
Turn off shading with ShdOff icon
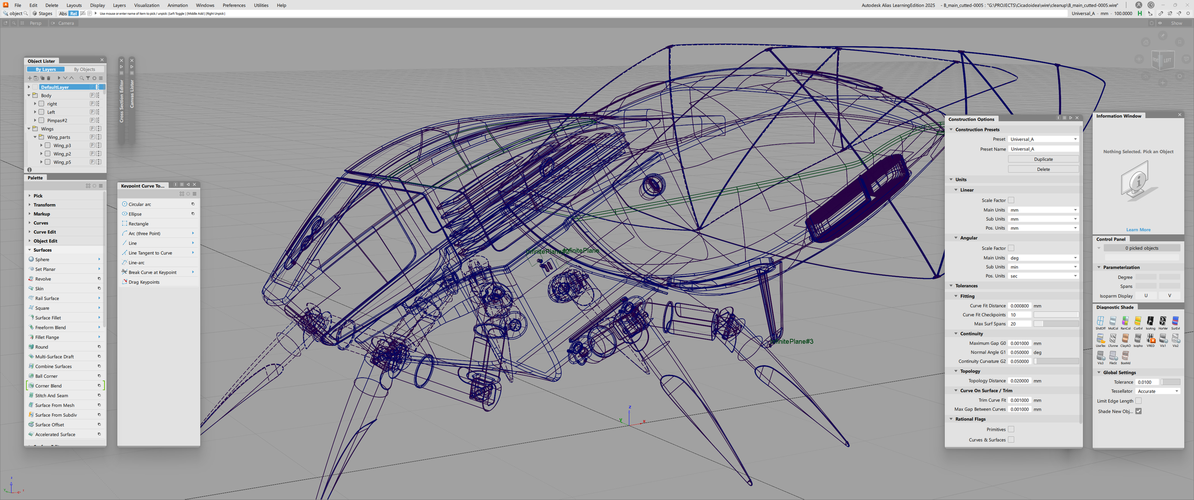tap(1100, 322)
